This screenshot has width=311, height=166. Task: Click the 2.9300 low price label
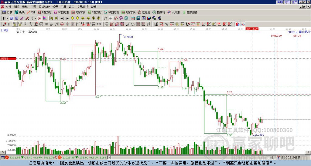click(260, 135)
